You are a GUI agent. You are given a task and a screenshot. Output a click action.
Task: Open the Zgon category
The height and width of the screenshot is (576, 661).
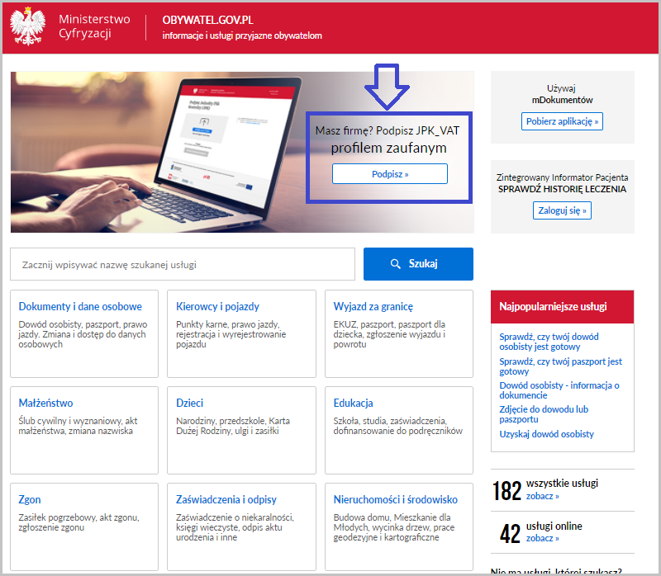click(29, 498)
